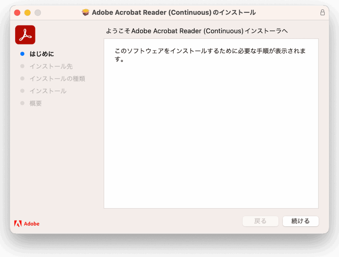Click the lock icon in title bar
Image resolution: width=339 pixels, height=257 pixels.
[322, 13]
